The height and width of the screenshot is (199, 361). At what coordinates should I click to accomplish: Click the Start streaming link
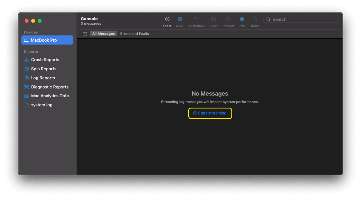(210, 113)
